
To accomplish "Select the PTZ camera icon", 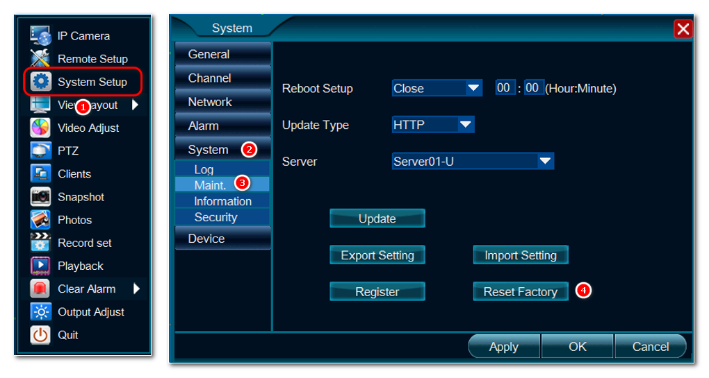I will click(40, 151).
